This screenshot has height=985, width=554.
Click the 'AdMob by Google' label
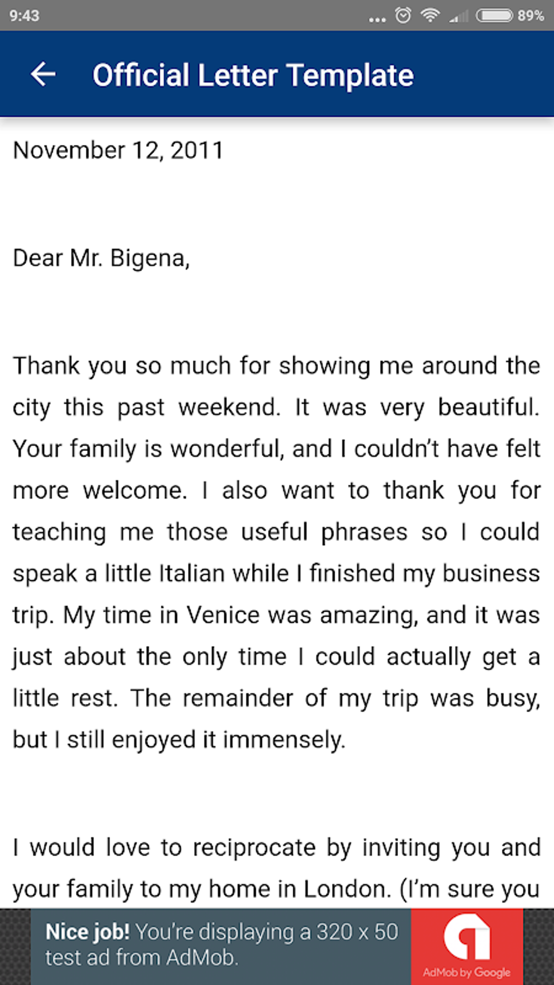click(467, 972)
